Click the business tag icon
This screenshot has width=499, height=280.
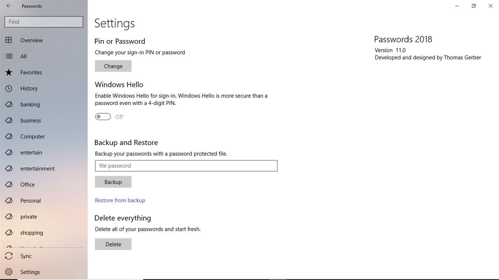pos(9,120)
